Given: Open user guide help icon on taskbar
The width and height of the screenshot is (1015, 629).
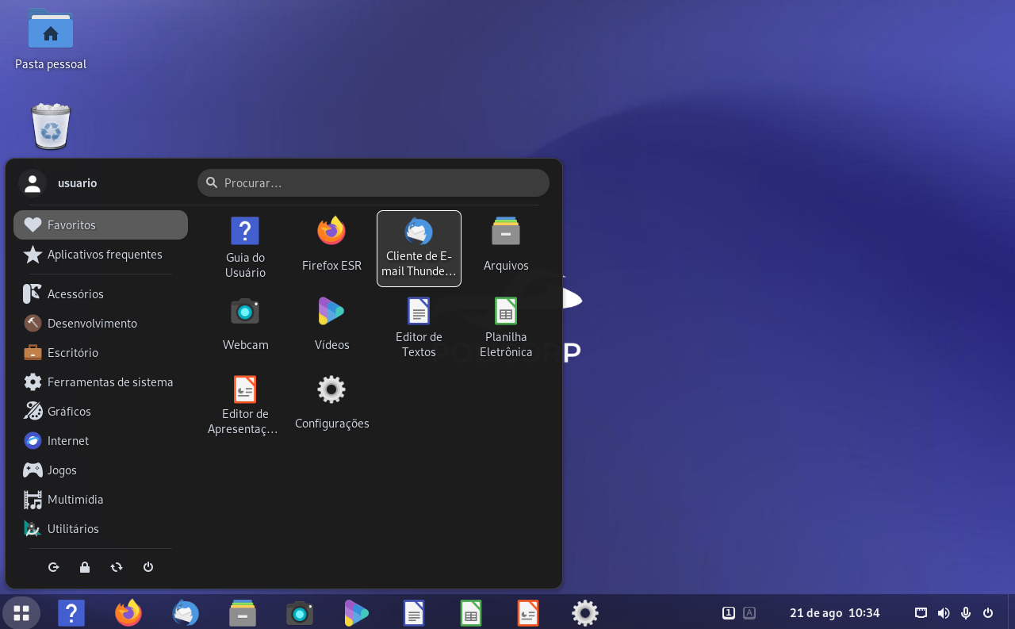Looking at the screenshot, I should (x=71, y=613).
